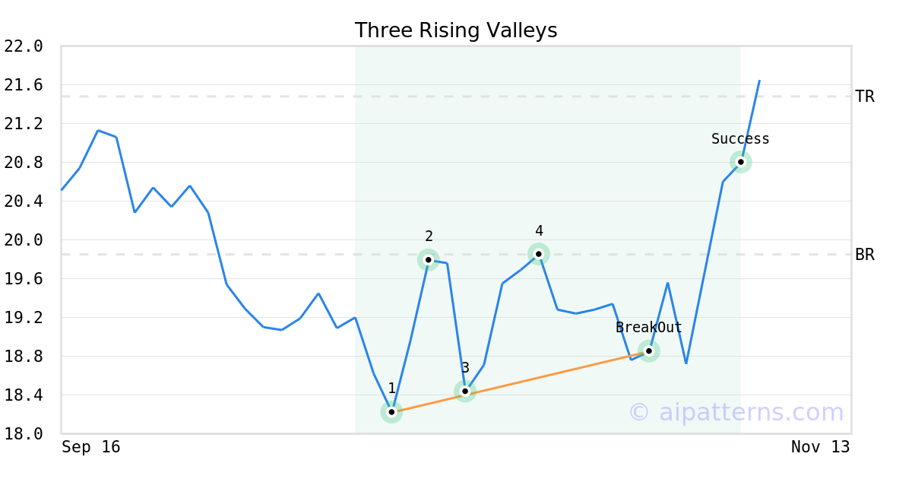Click the 22.0 y-axis label

click(x=23, y=46)
